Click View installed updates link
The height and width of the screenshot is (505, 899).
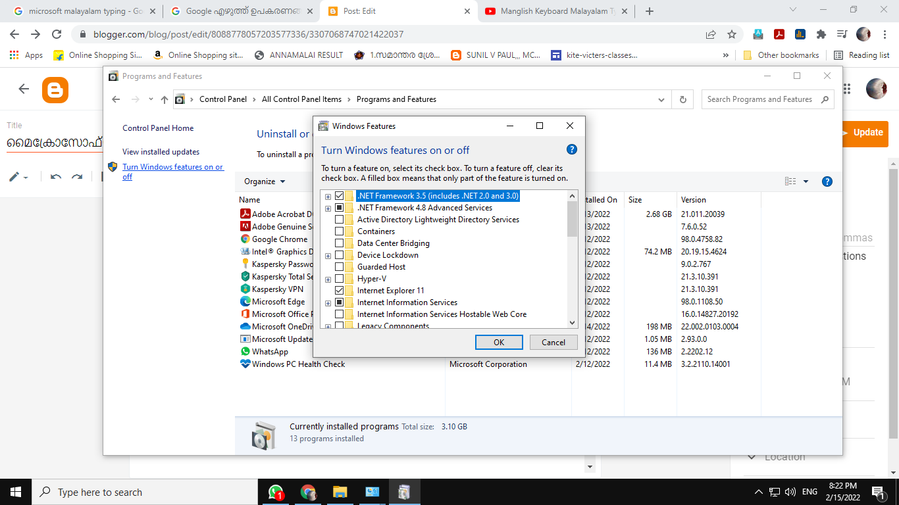(x=161, y=152)
